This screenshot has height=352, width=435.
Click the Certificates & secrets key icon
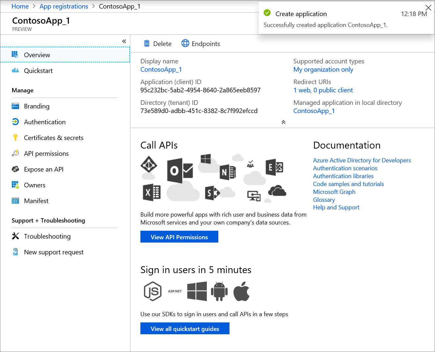[x=15, y=137]
